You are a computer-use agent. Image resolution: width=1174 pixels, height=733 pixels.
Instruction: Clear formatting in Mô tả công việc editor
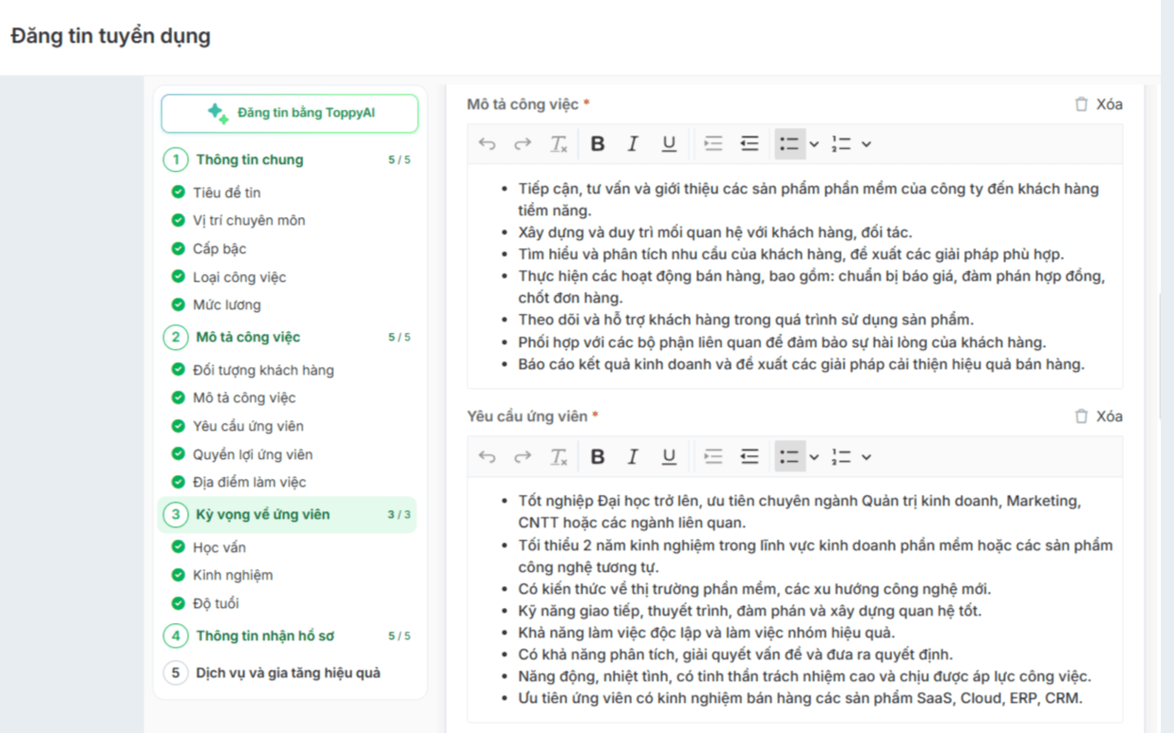[559, 144]
